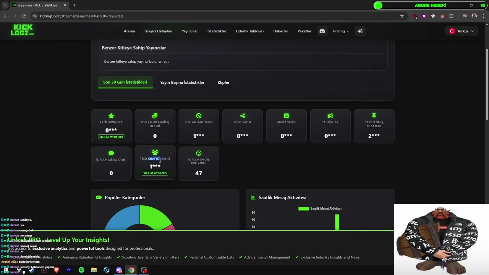Screen dimensions: 489x275
Task: Open the Discord icon link in navbar
Action: pos(322,31)
